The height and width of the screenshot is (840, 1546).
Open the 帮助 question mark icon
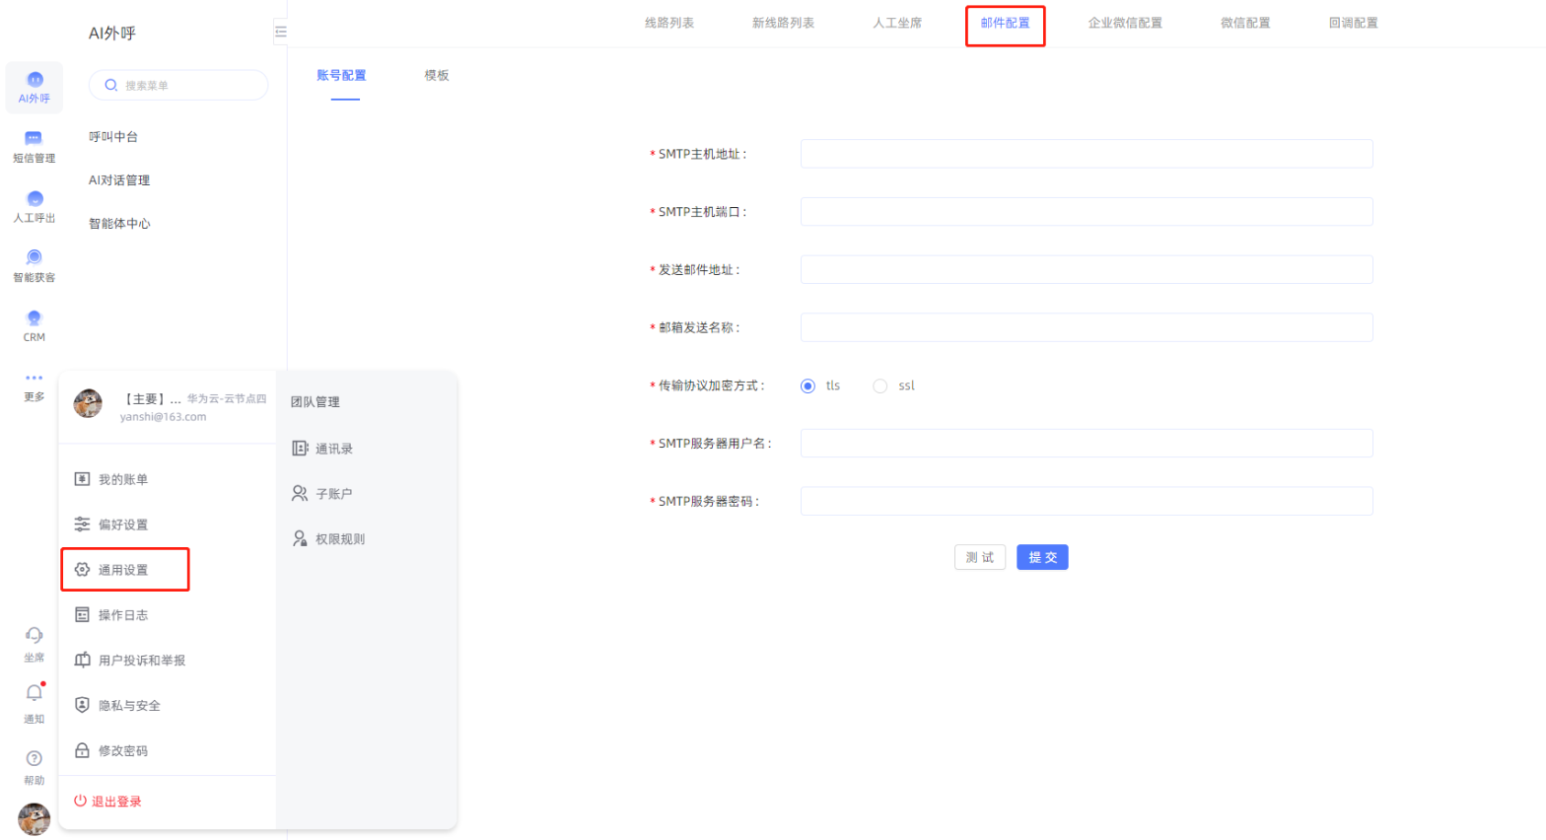click(35, 765)
